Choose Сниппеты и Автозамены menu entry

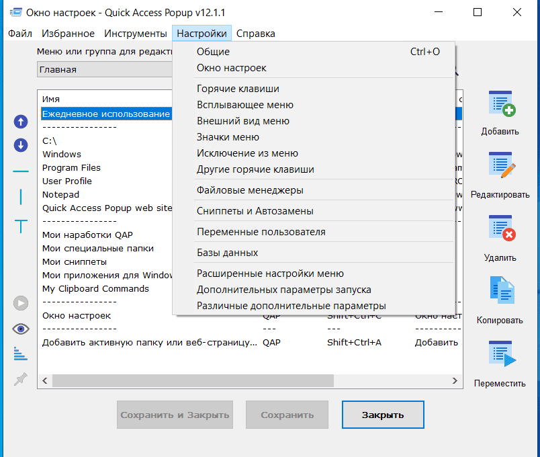[x=255, y=211]
